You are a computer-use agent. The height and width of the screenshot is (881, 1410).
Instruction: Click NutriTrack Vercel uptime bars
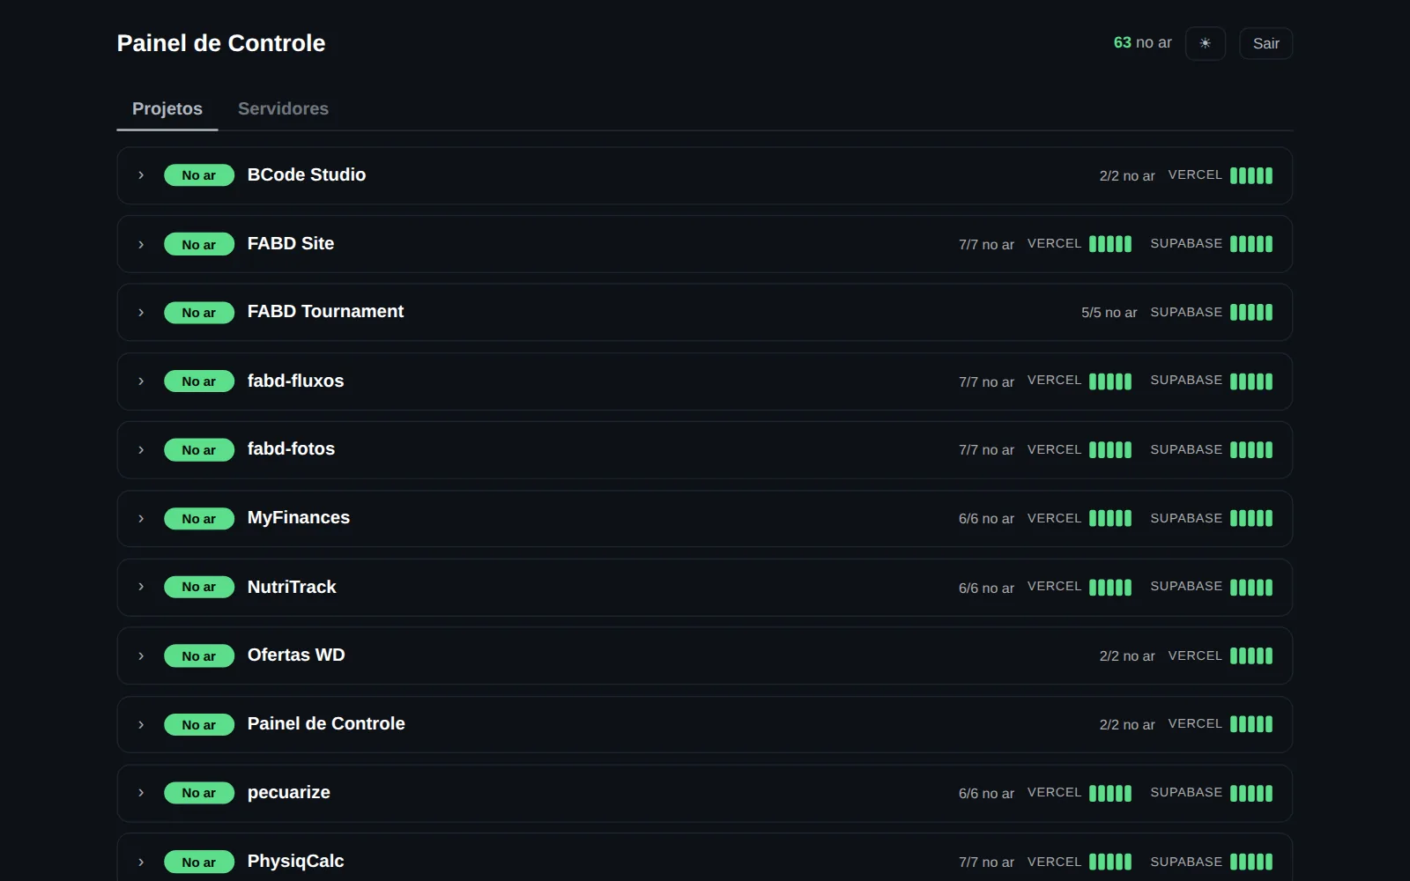pos(1110,587)
